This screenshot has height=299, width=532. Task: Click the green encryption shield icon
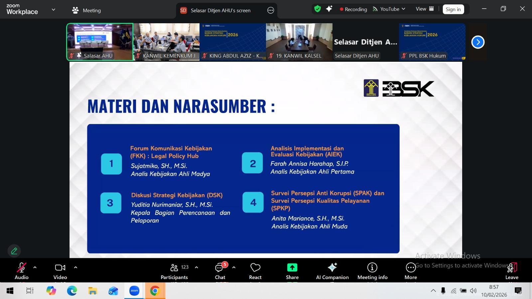coord(318,9)
